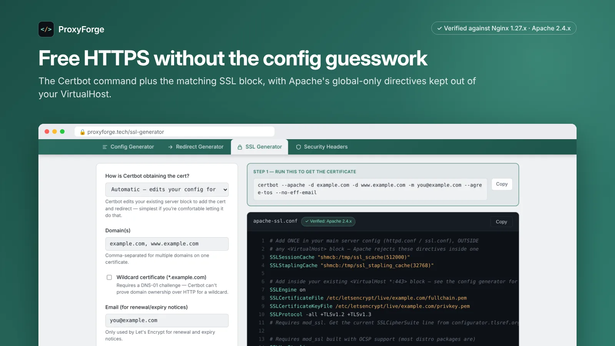This screenshot has height=346, width=615.
Task: Click the ProxyForge brand name
Action: [x=81, y=29]
